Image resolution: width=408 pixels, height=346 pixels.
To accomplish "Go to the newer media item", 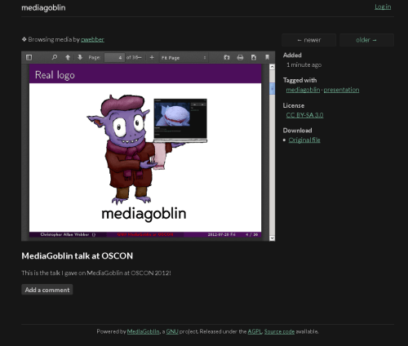I will (x=309, y=40).
